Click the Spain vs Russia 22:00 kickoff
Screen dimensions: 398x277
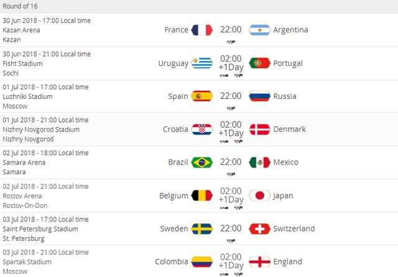(x=231, y=96)
